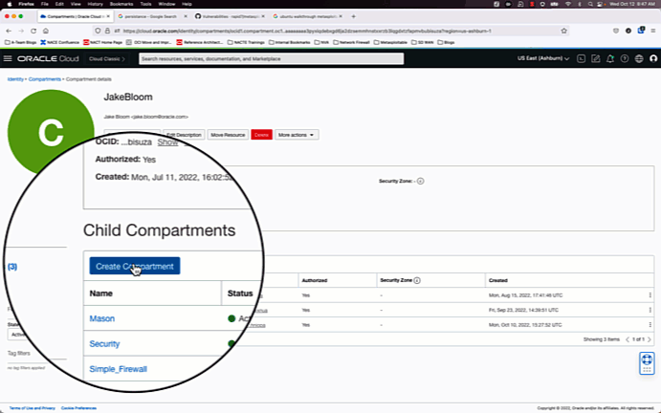Go back with browser back arrow
The height and width of the screenshot is (413, 661).
[x=9, y=31]
